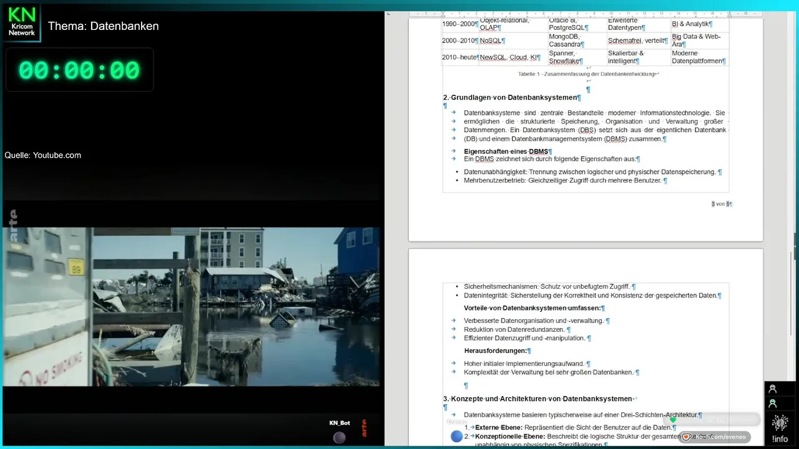Click the KN_Bot avatar circle
This screenshot has width=799, height=449.
pyautogui.click(x=340, y=438)
